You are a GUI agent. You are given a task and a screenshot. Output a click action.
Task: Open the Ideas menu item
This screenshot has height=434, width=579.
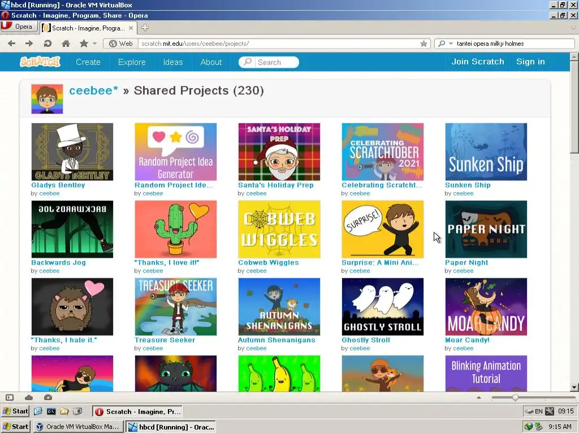tap(173, 62)
